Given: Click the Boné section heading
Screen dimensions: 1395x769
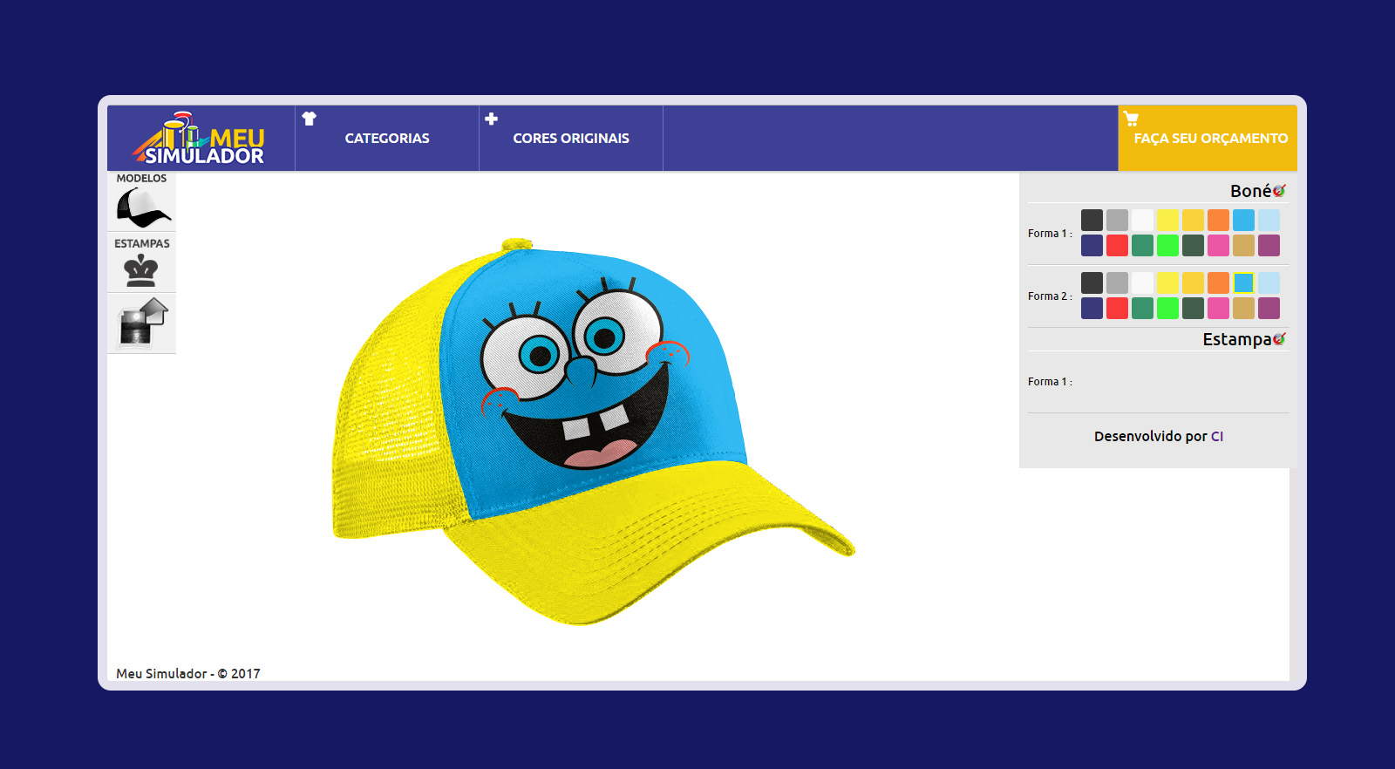Looking at the screenshot, I should (1250, 191).
